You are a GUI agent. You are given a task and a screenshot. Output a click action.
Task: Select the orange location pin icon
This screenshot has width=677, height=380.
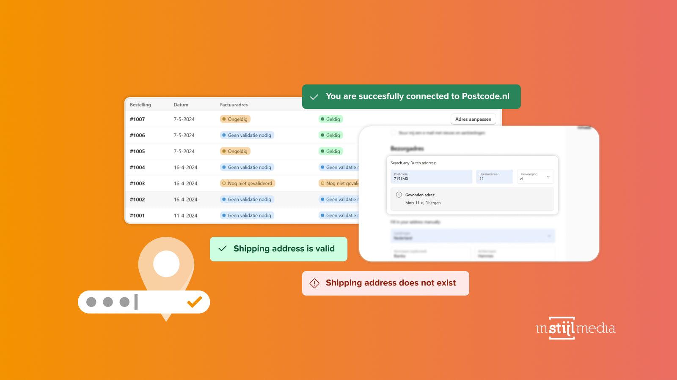(166, 264)
